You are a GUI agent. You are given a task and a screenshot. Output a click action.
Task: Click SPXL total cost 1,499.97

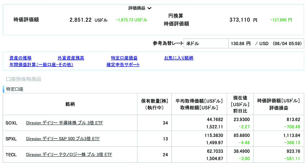coord(214,143)
